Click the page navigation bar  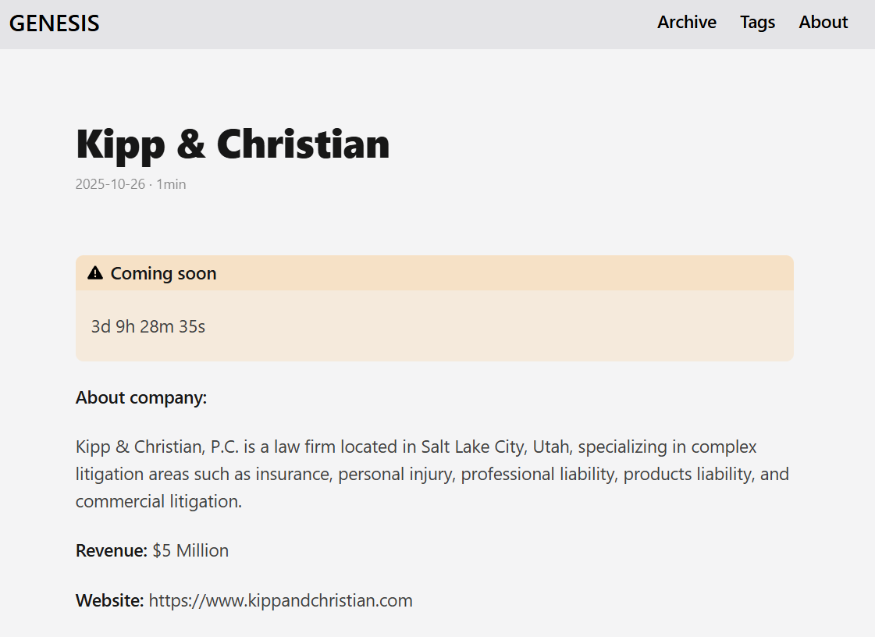coord(437,23)
